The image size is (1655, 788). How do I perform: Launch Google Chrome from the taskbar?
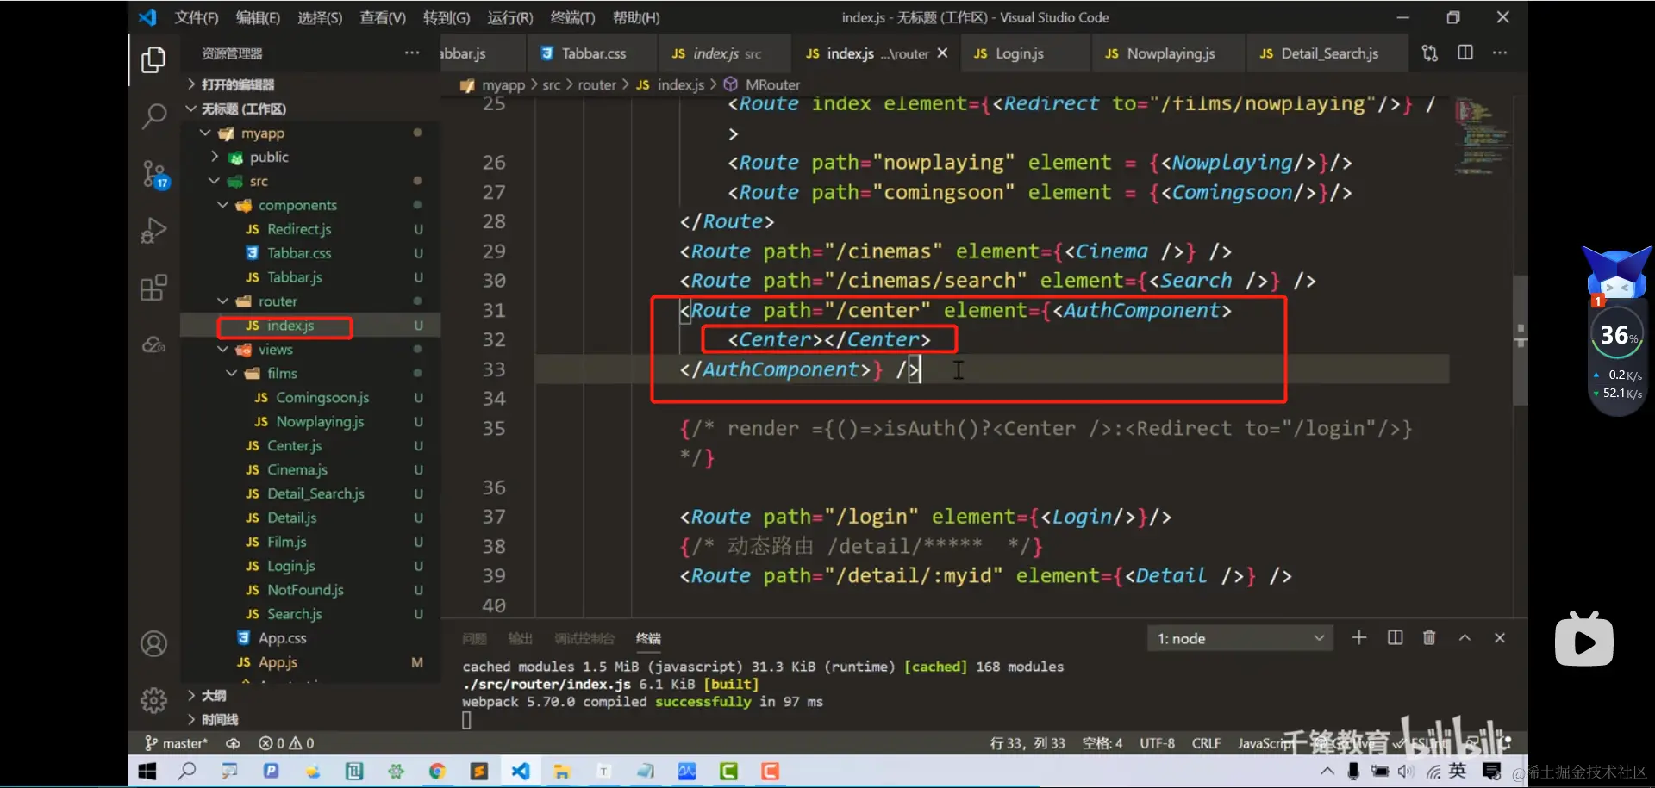tap(437, 772)
